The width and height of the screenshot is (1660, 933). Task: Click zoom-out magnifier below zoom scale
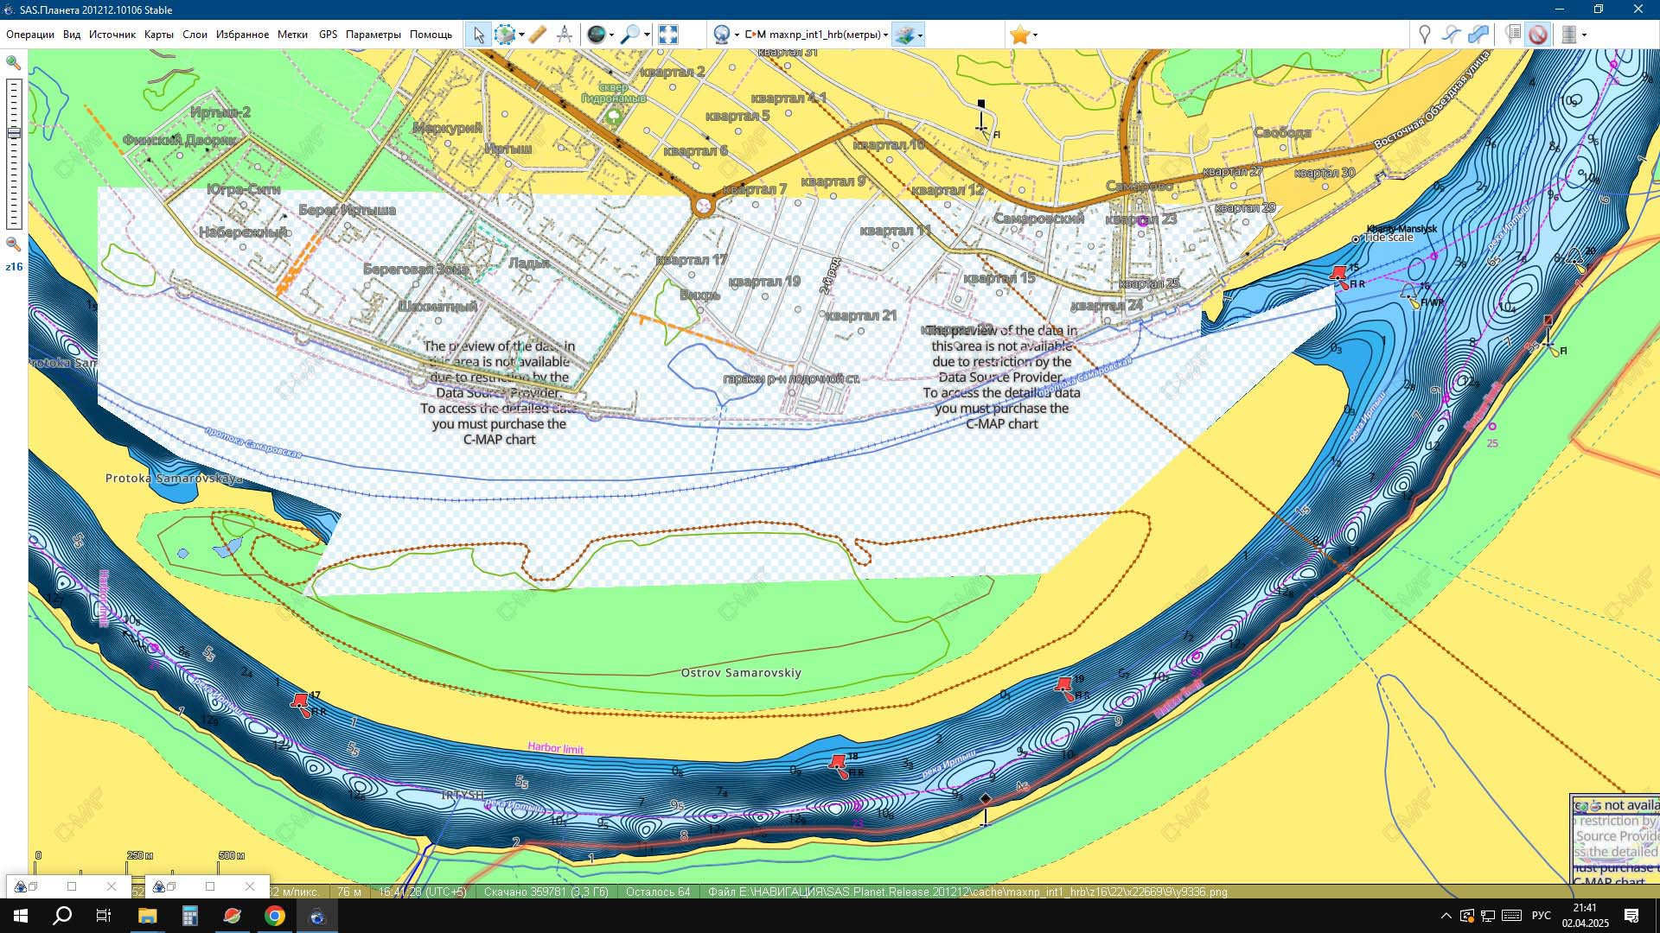[x=13, y=244]
